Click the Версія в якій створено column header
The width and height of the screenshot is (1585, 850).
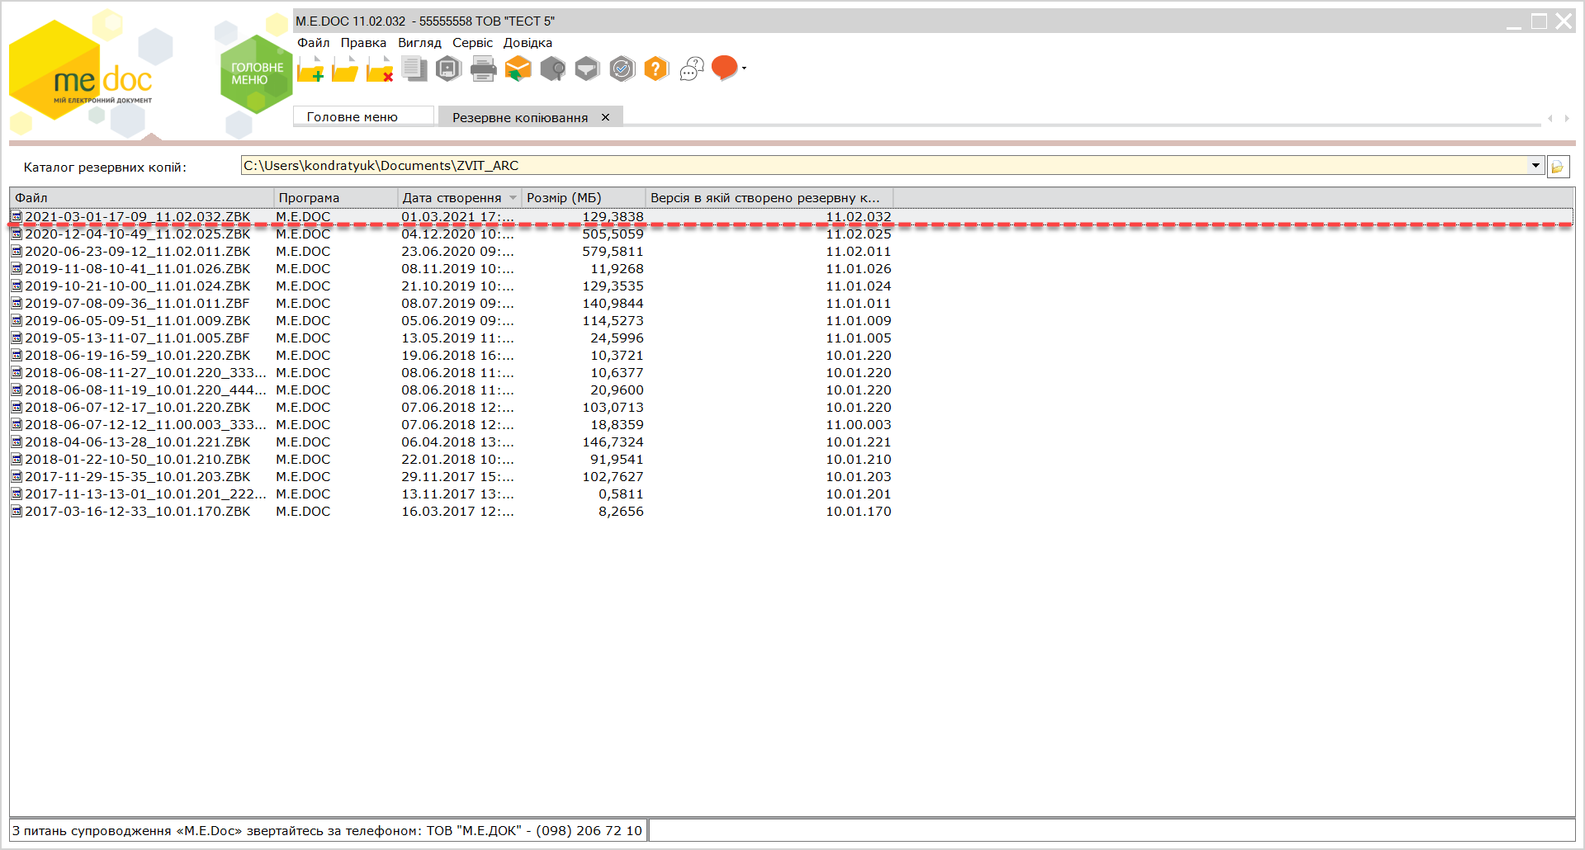[x=769, y=198]
